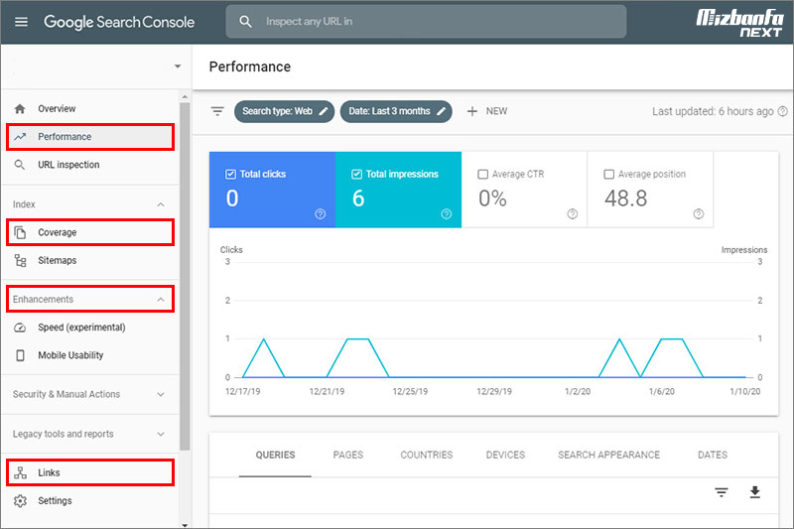The width and height of the screenshot is (794, 529).
Task: Open the Average CTR help icon
Action: [573, 214]
